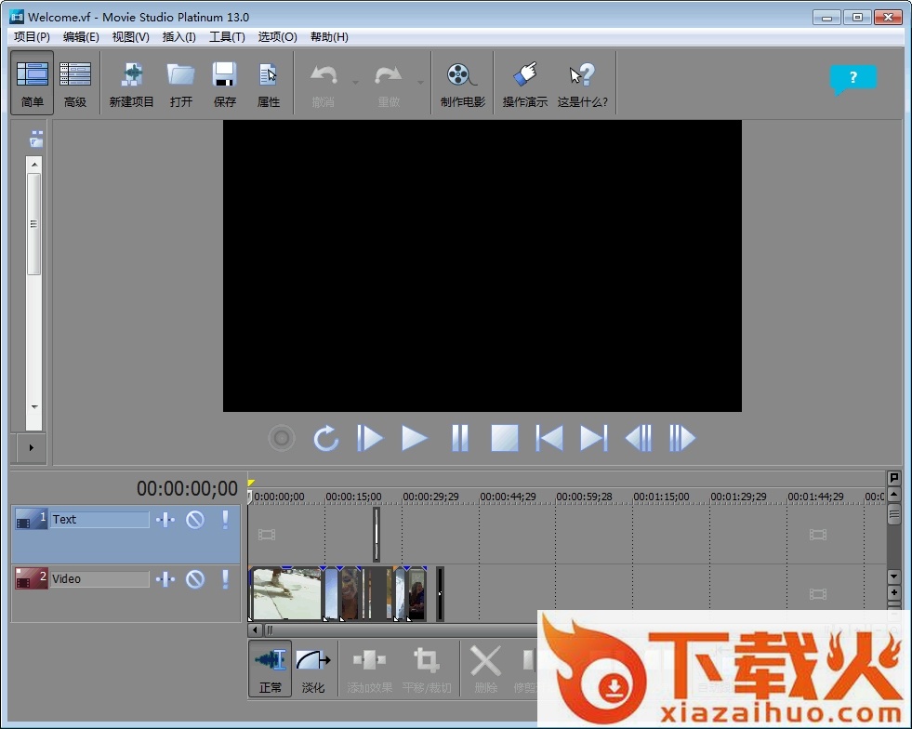This screenshot has width=912, height=729.
Task: Click the 新建项目 new project icon
Action: pyautogui.click(x=131, y=83)
